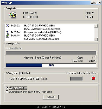This screenshot has width=102, height=109.
Task: Click the red recorder state indicator light
Action: pos(93,78)
